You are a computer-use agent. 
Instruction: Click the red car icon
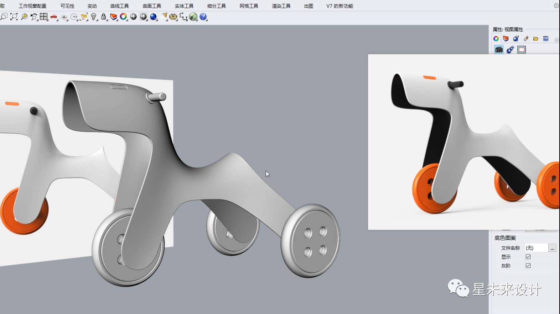coord(54,17)
